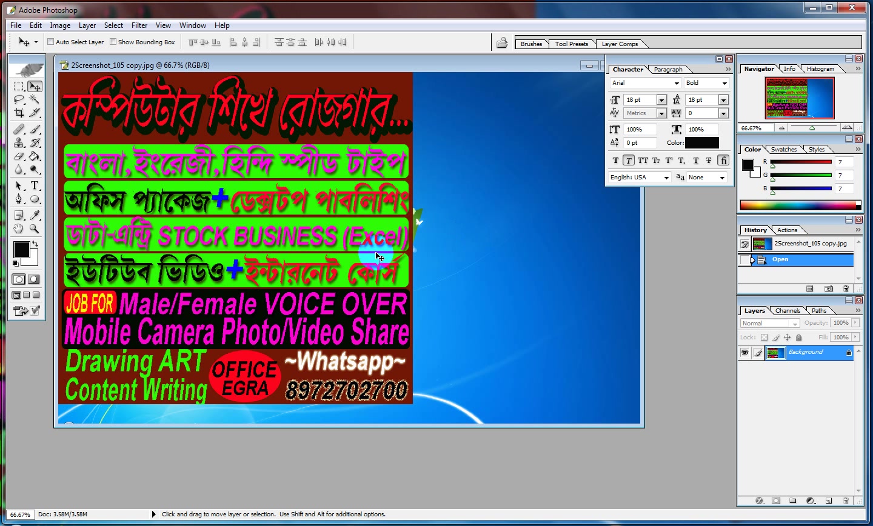The image size is (873, 526).
Task: Select the Clone Stamp tool
Action: [x=19, y=143]
